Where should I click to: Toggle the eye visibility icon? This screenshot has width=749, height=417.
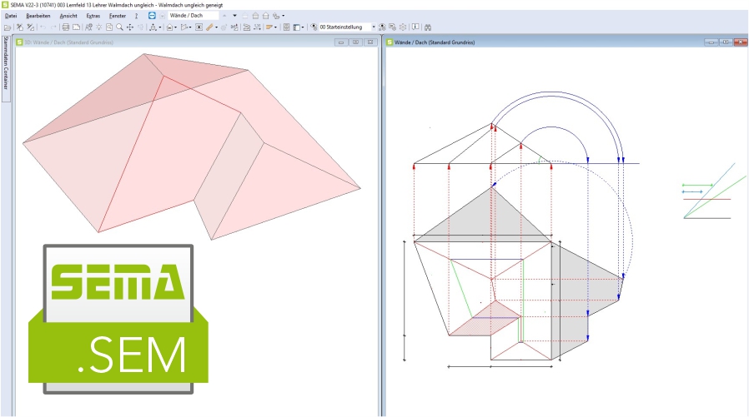coord(314,27)
